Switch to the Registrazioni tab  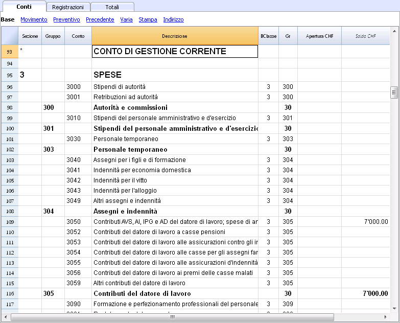(68, 7)
